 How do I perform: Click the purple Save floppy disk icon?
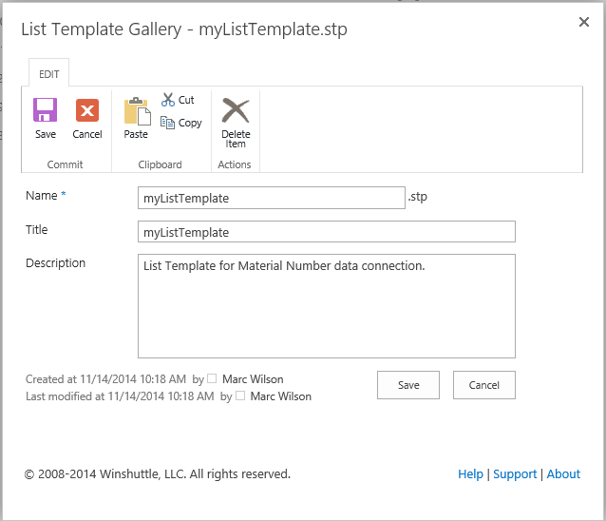coord(46,110)
